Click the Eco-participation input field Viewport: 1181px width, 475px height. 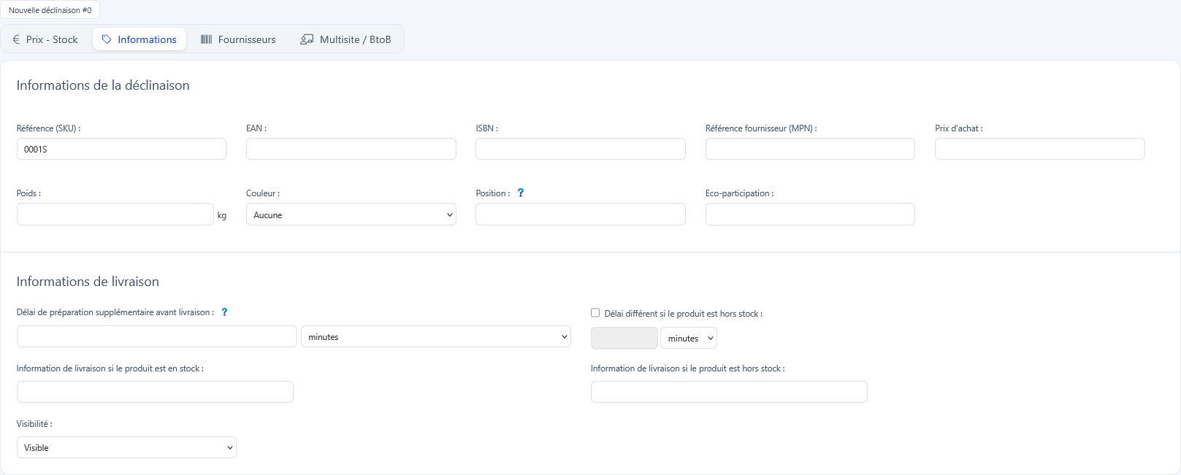pyautogui.click(x=810, y=215)
